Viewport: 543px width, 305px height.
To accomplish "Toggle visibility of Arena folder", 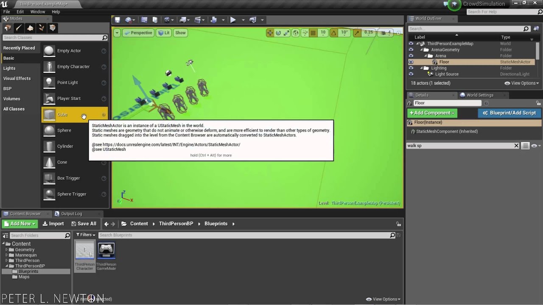I will (411, 56).
